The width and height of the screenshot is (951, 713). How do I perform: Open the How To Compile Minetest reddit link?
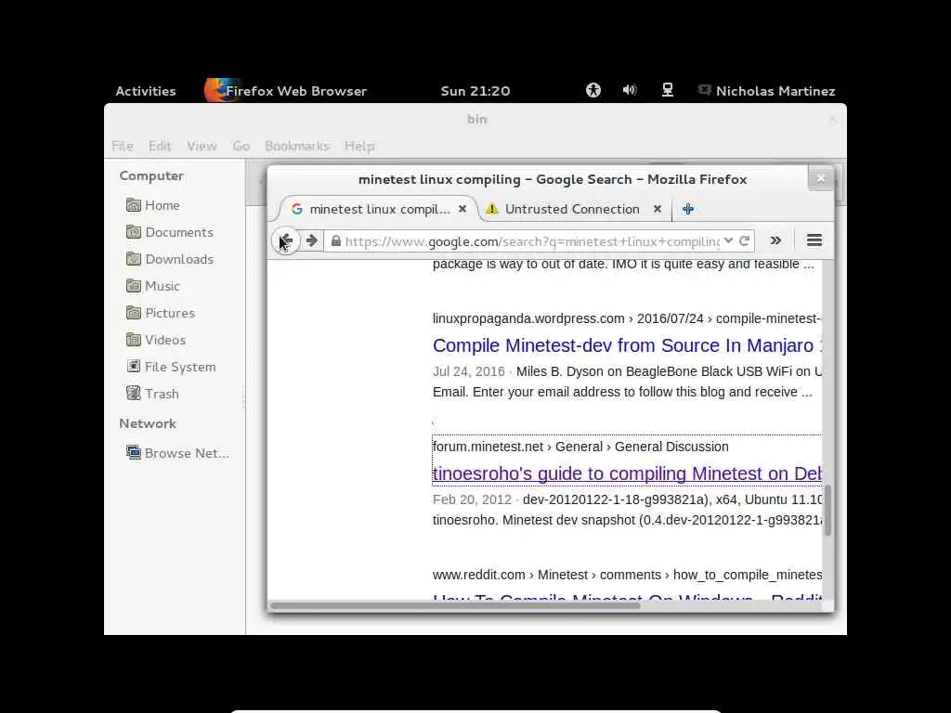pos(627,598)
